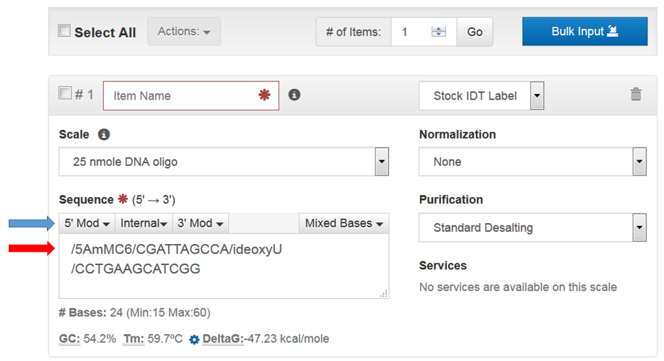Open the 5' Mod menu
The height and width of the screenshot is (361, 664).
(87, 223)
